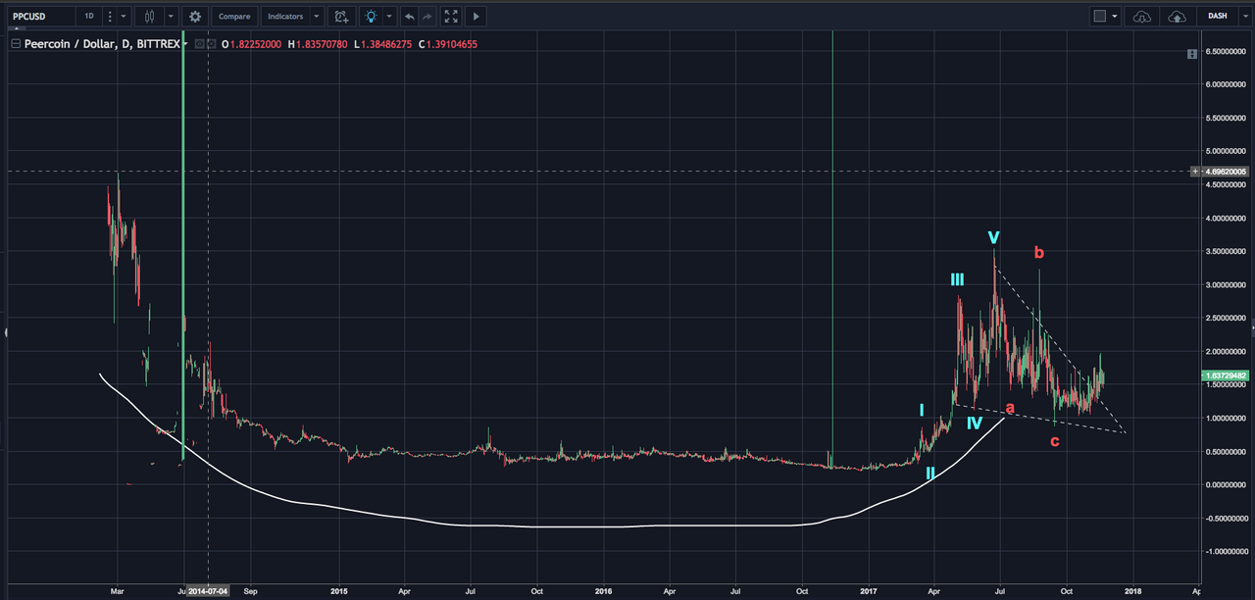This screenshot has height=600, width=1255.
Task: Select the red wave label c
Action: (1055, 442)
